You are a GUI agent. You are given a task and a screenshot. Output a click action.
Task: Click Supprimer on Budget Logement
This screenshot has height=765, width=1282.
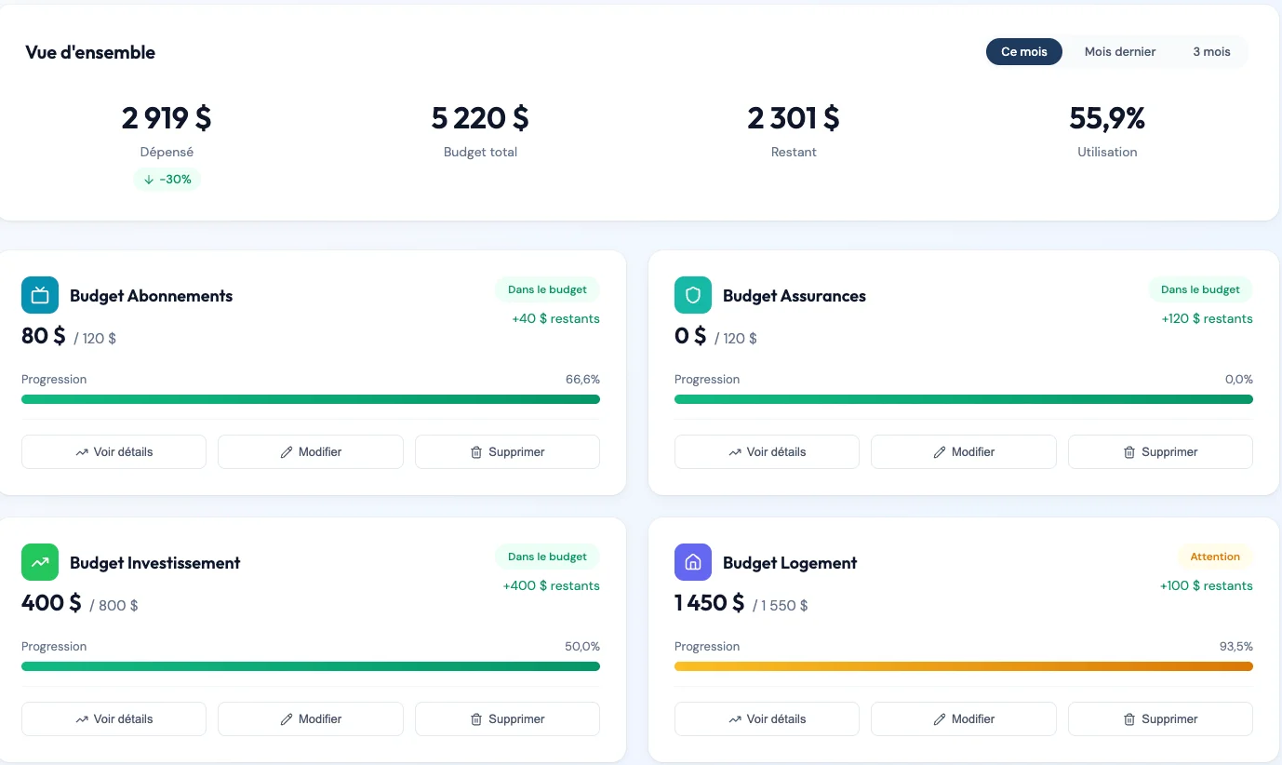(x=1159, y=718)
